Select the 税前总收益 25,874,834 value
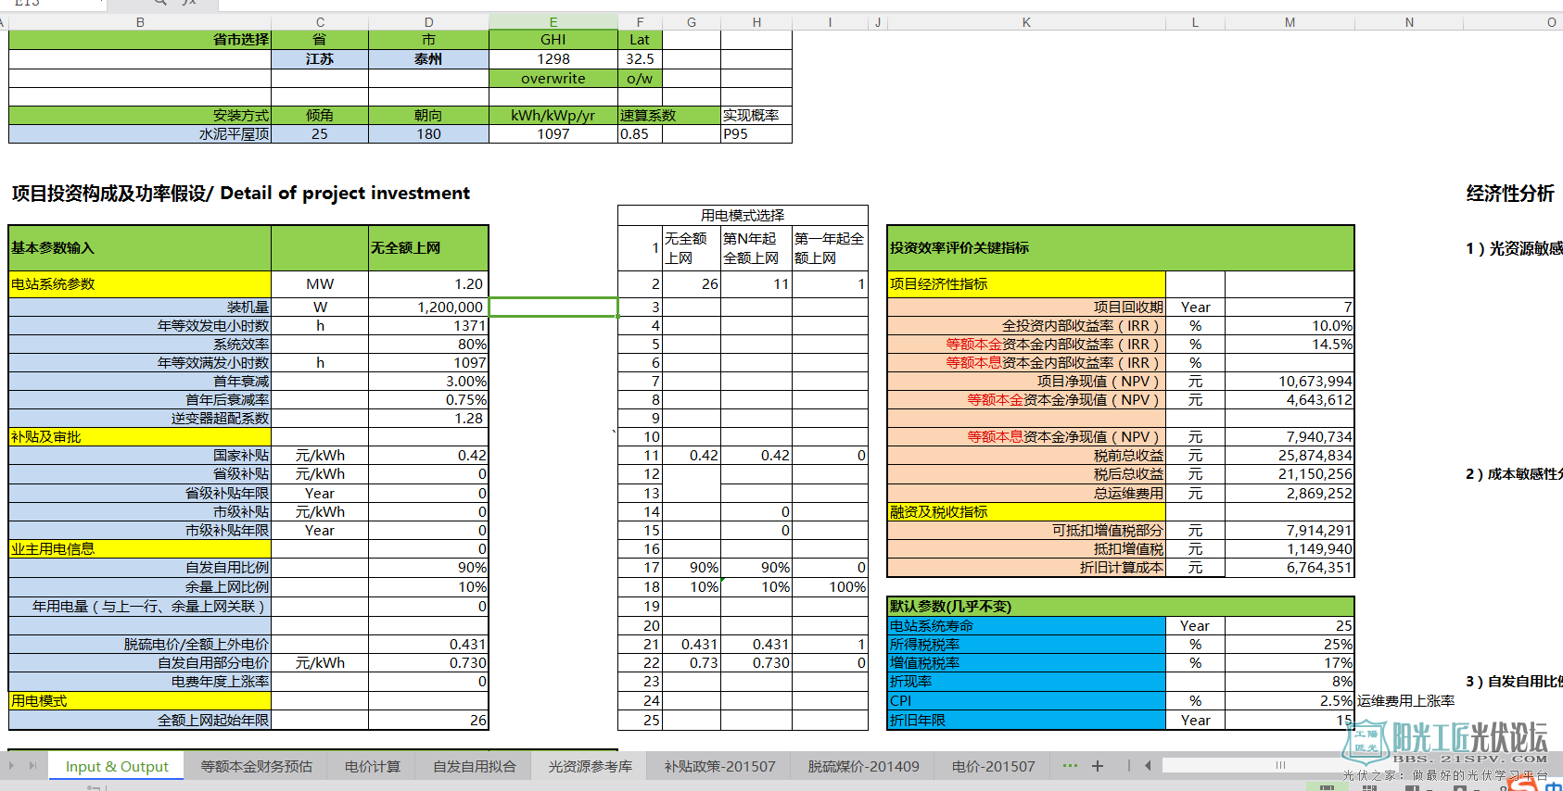Image resolution: width=1563 pixels, height=791 pixels. click(1290, 456)
